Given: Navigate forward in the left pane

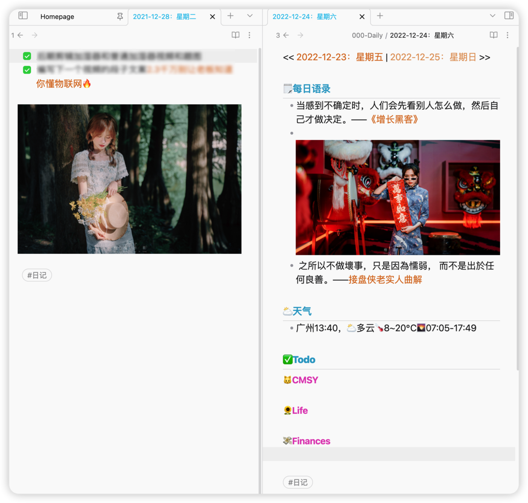Looking at the screenshot, I should pyautogui.click(x=34, y=35).
